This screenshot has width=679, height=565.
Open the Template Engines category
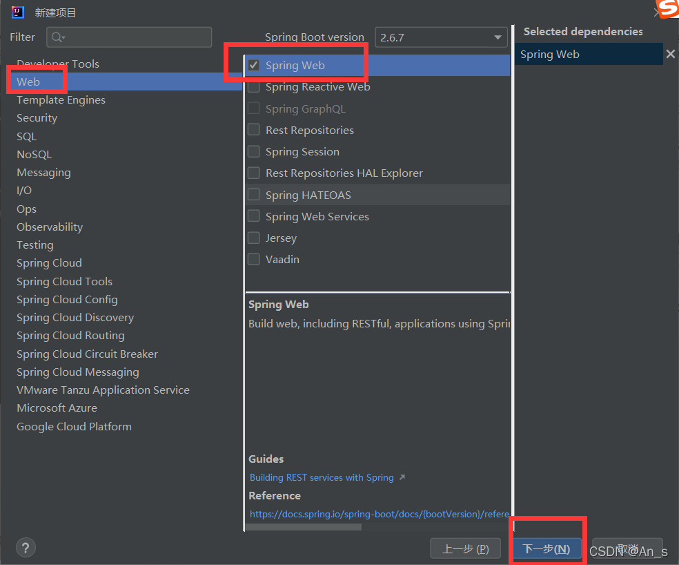click(x=61, y=99)
